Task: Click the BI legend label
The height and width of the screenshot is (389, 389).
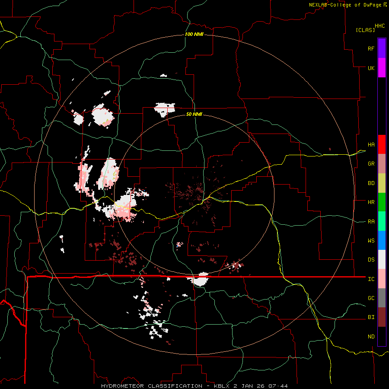Action: [x=371, y=317]
